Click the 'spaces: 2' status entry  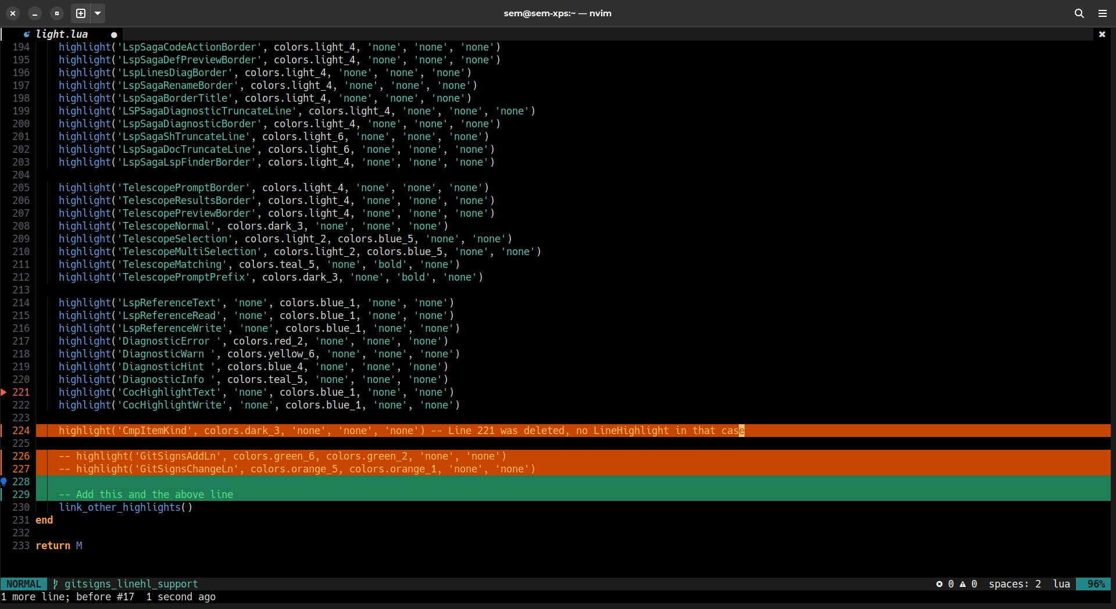click(1015, 584)
